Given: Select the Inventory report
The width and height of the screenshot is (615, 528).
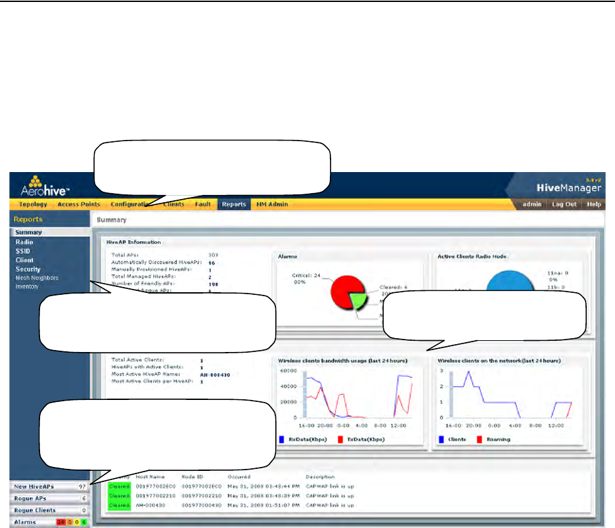Looking at the screenshot, I should tap(27, 286).
